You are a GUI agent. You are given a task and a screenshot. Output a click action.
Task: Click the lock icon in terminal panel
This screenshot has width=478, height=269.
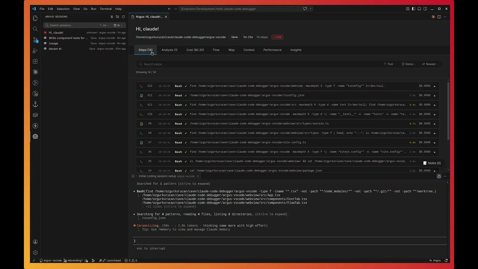(439, 176)
